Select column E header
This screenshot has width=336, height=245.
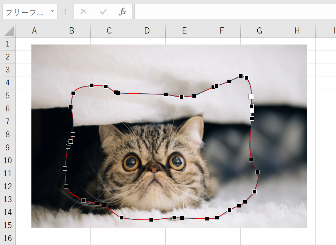pyautogui.click(x=184, y=31)
